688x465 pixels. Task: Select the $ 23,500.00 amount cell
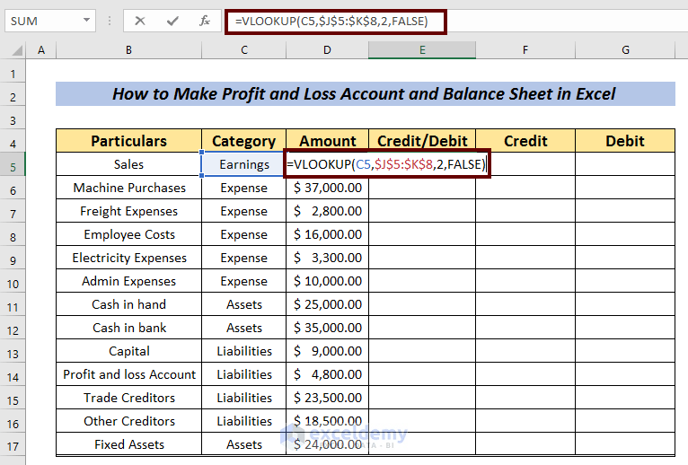click(x=327, y=397)
